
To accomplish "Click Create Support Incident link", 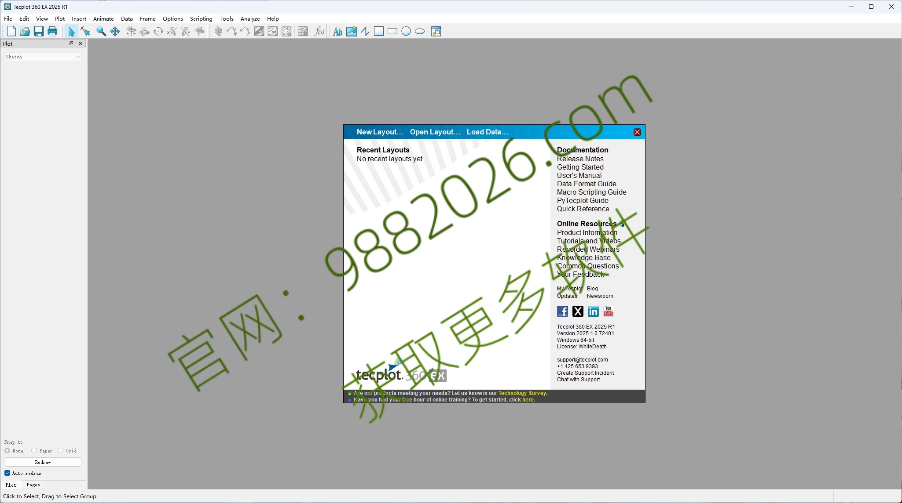I will [x=585, y=373].
